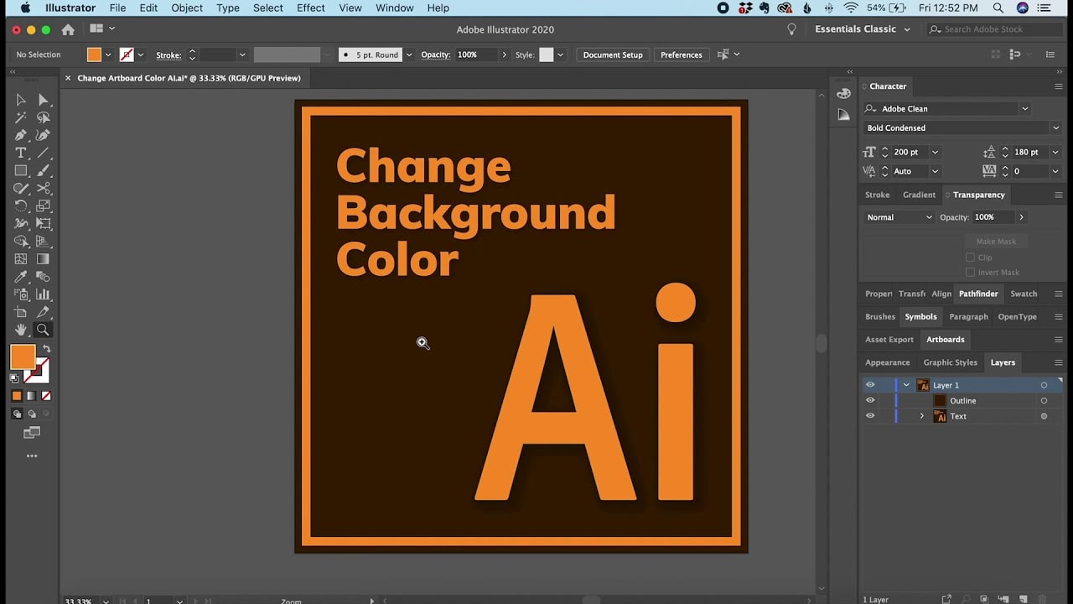This screenshot has width=1073, height=604.
Task: Hide the Outline sublayer eye icon
Action: [x=870, y=400]
